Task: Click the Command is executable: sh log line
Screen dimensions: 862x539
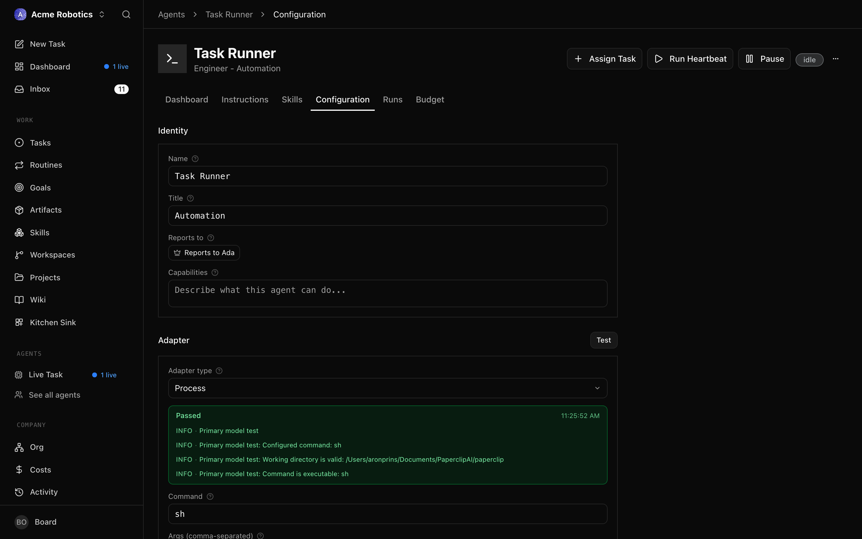Action: (x=262, y=474)
